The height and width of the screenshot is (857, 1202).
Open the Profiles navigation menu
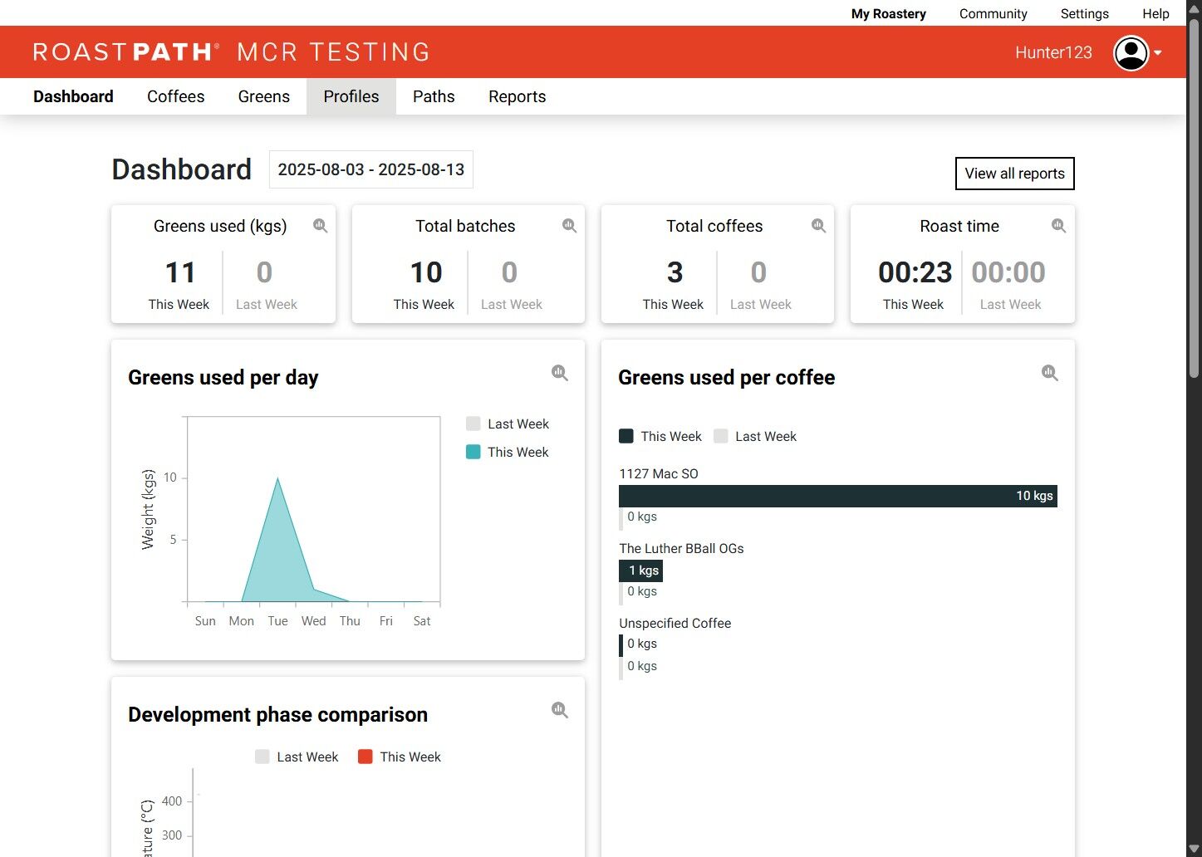tap(351, 96)
